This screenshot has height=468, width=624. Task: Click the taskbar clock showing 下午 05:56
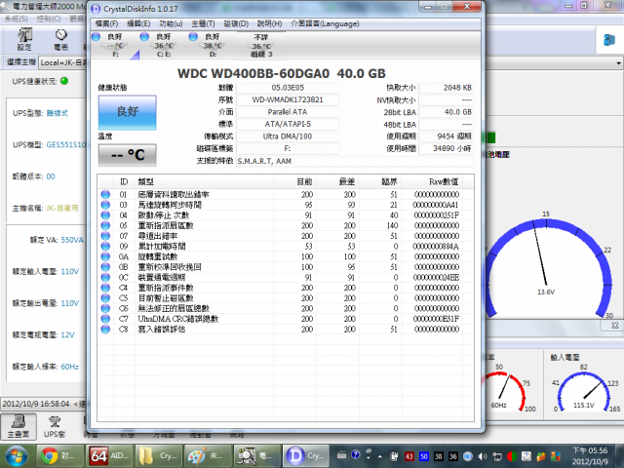coord(590,456)
